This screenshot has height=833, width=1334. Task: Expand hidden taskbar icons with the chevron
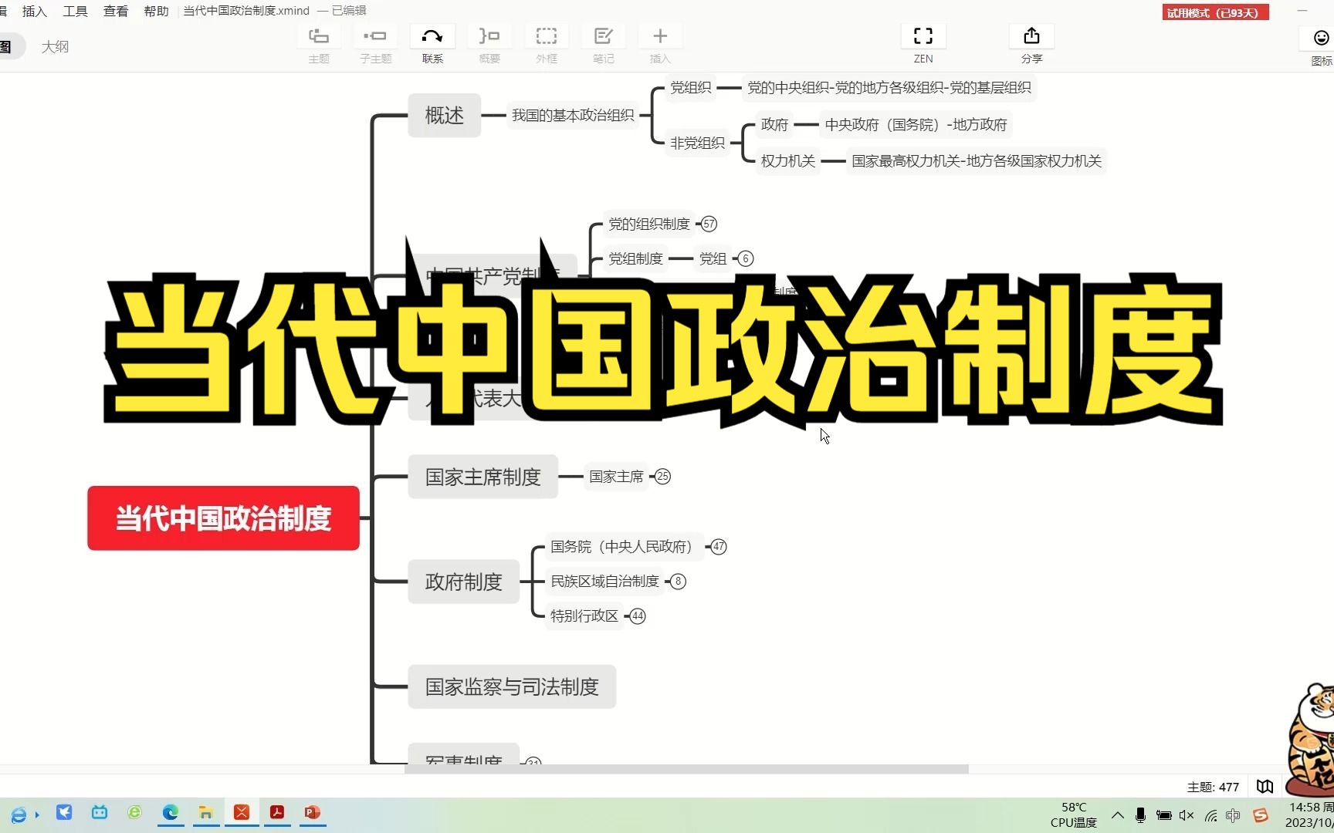click(1117, 815)
